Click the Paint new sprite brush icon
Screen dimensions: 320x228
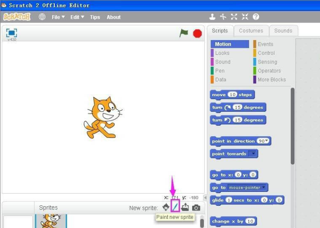pos(175,207)
